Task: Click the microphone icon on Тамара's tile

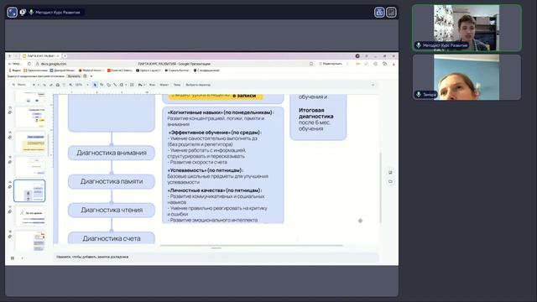Action: [419, 94]
